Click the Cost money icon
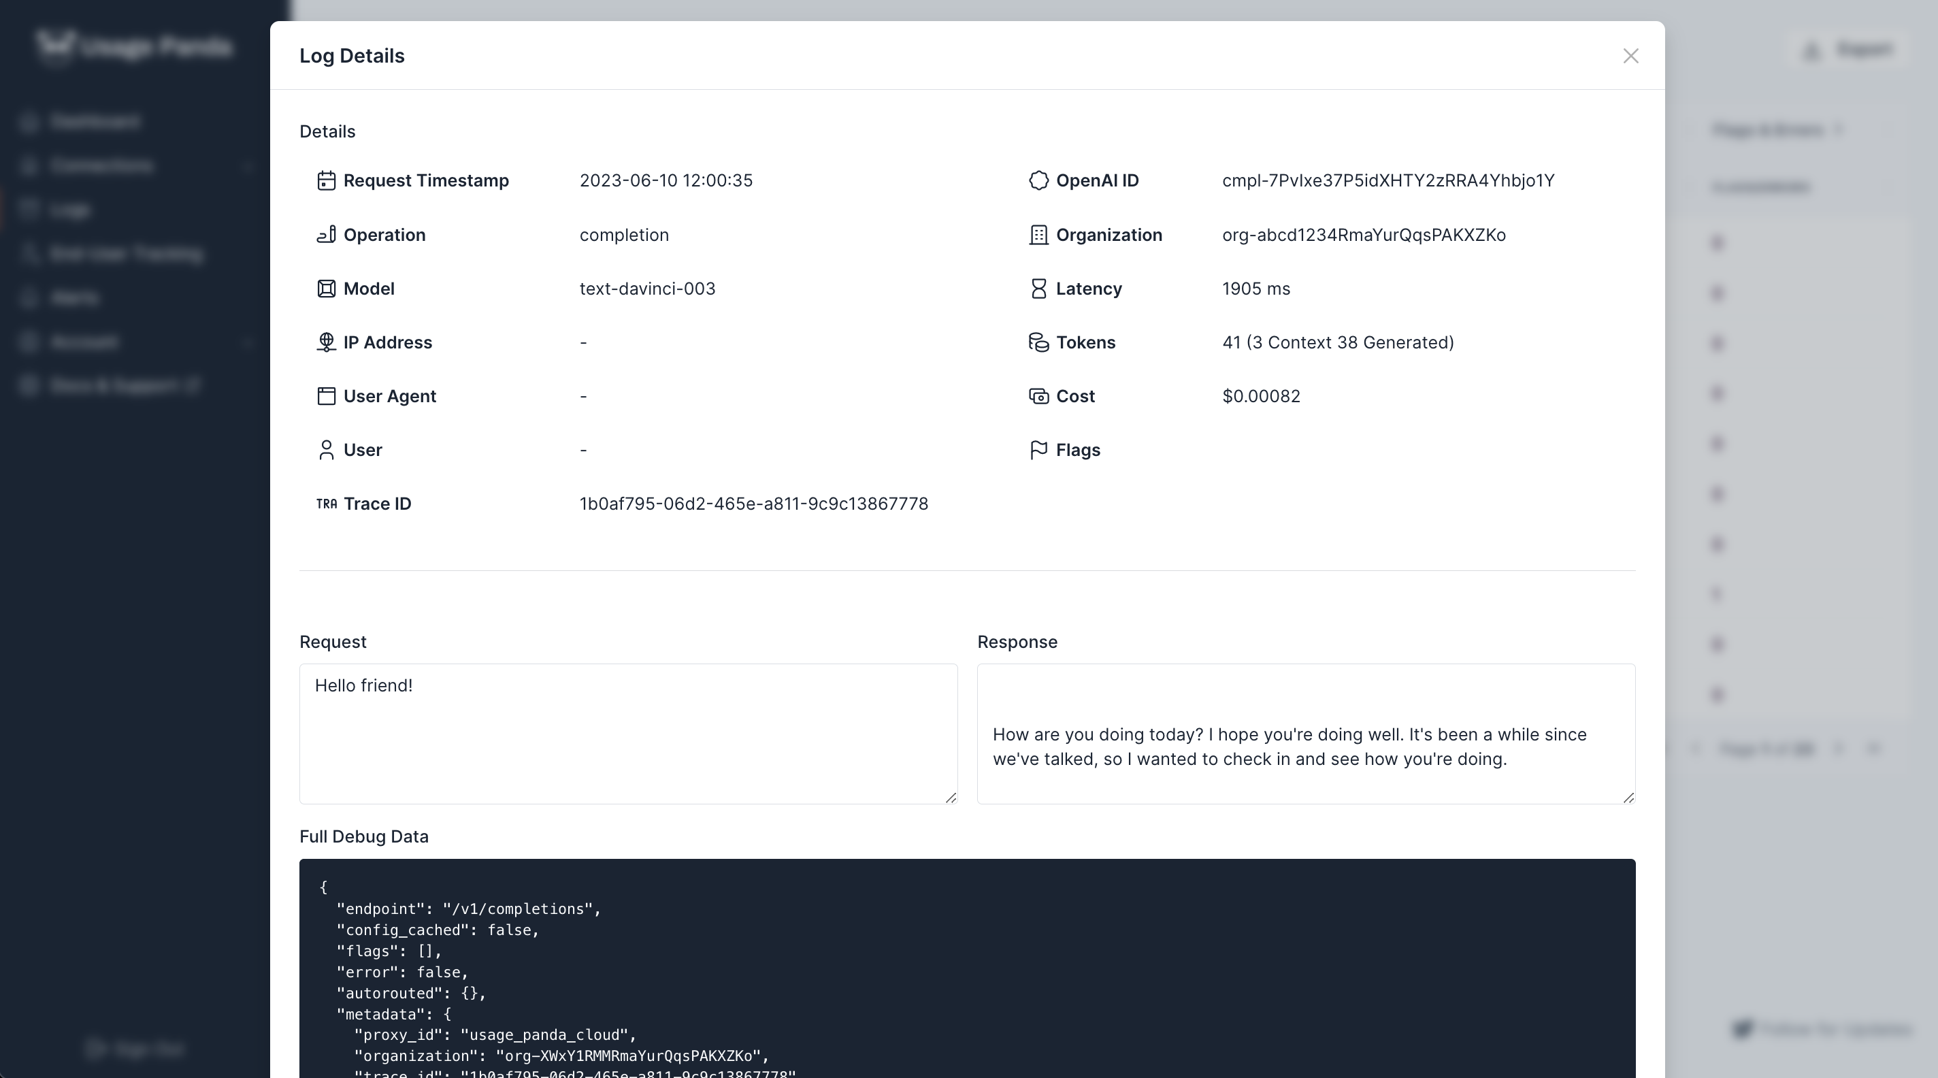The width and height of the screenshot is (1938, 1078). (1038, 397)
